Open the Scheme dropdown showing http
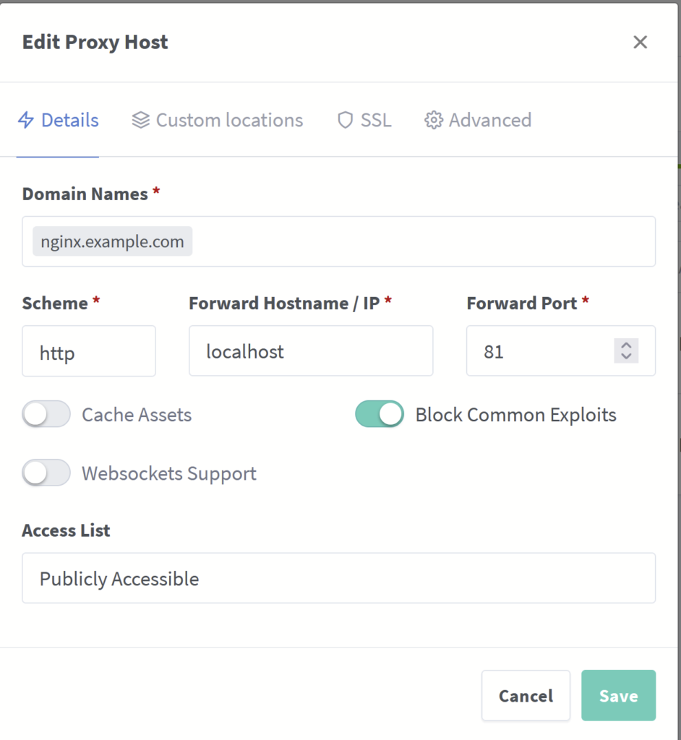 click(x=88, y=351)
